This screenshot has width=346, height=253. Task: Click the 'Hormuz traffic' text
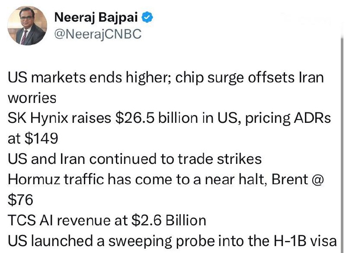click(x=56, y=179)
